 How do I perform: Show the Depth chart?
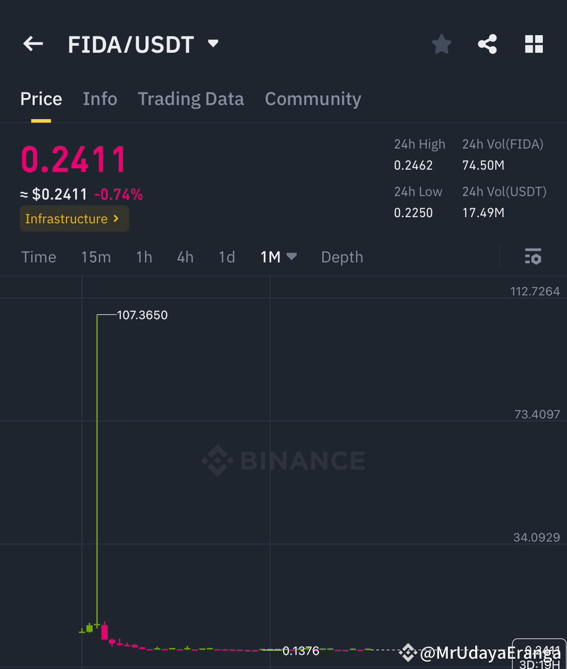(x=342, y=257)
